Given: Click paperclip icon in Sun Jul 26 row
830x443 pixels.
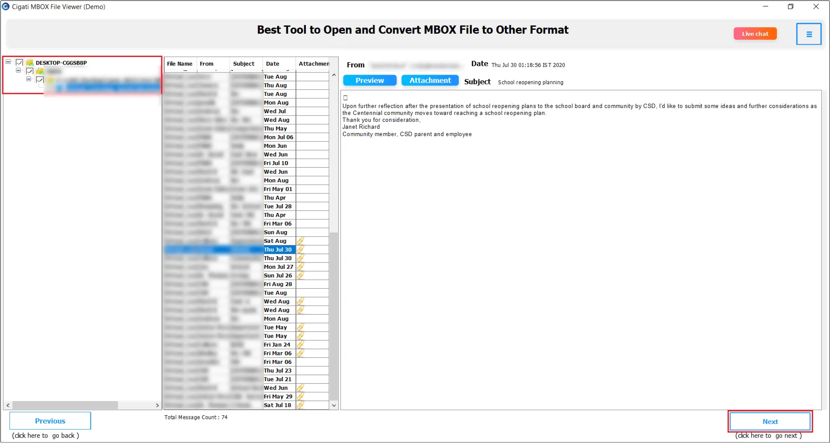Looking at the screenshot, I should point(301,275).
